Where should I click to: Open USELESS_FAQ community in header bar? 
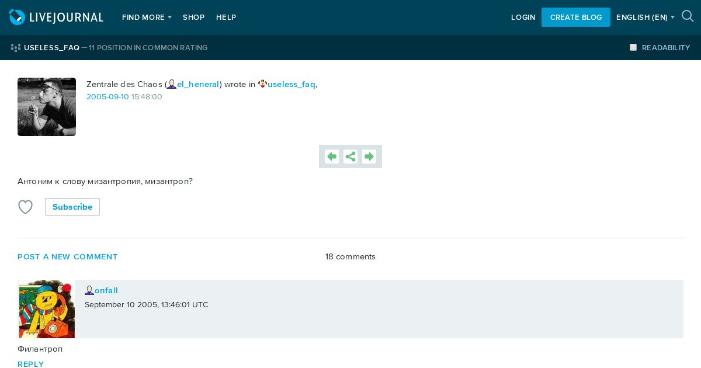51,48
